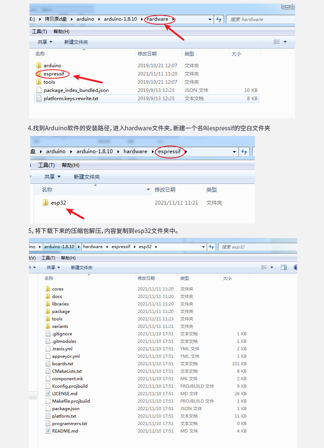Open 工具(T) menu in esp32 window
324x448 pixels.
pos(48,258)
